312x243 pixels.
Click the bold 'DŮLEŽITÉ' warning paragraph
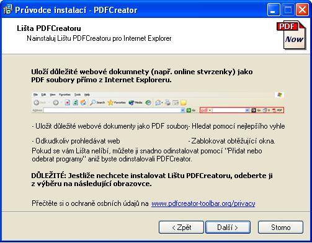(152, 179)
